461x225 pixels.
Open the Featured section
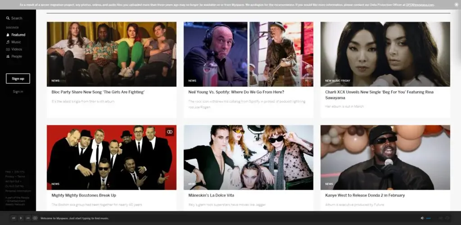(18, 35)
